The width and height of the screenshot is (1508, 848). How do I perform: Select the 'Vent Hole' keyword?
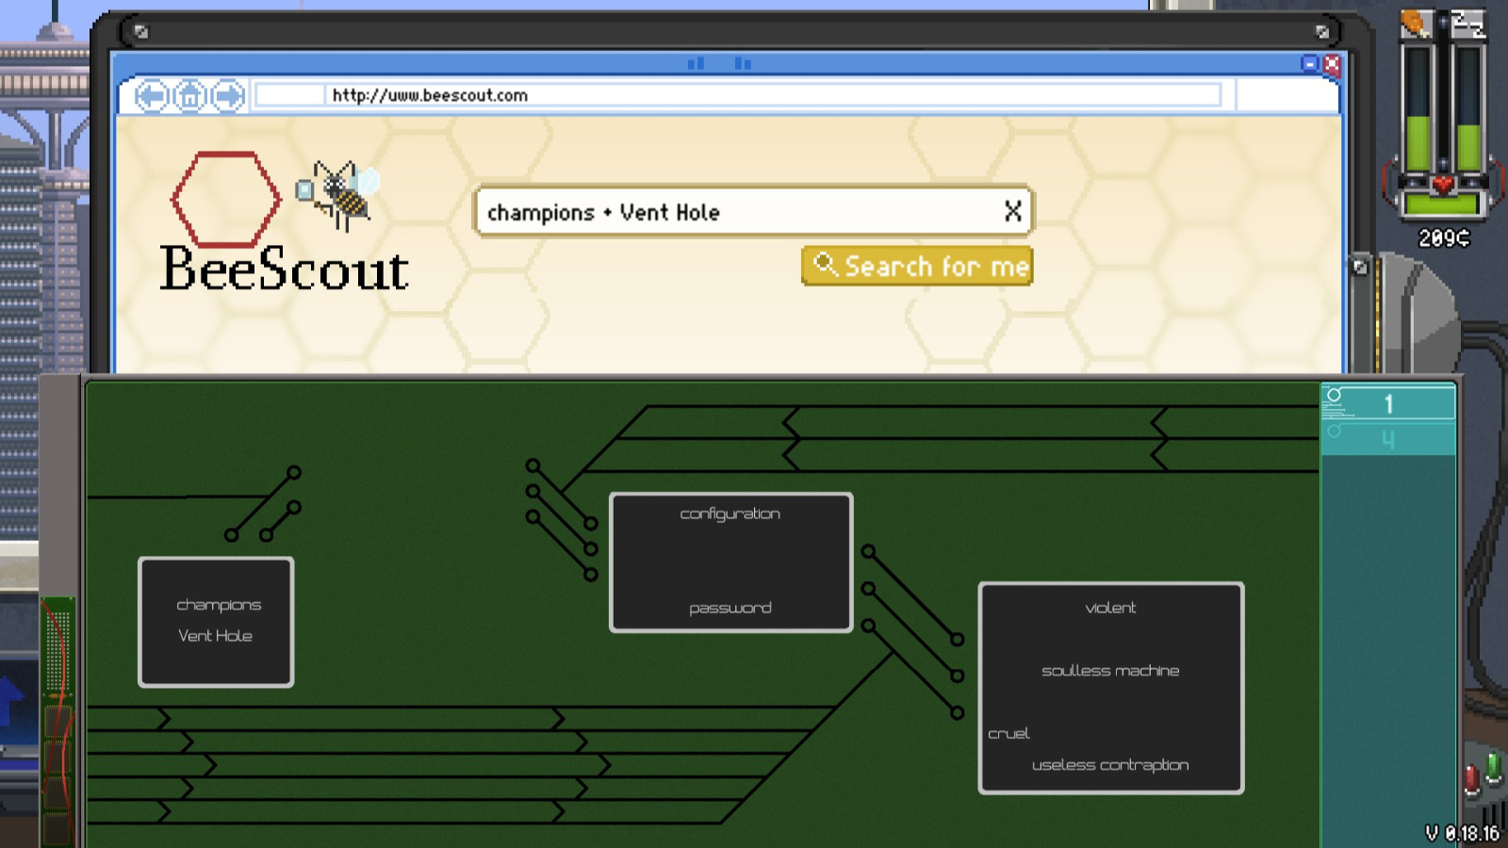pos(215,636)
